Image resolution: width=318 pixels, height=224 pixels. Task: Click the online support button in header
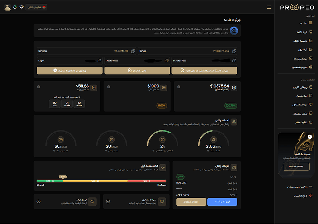[x=36, y=7]
